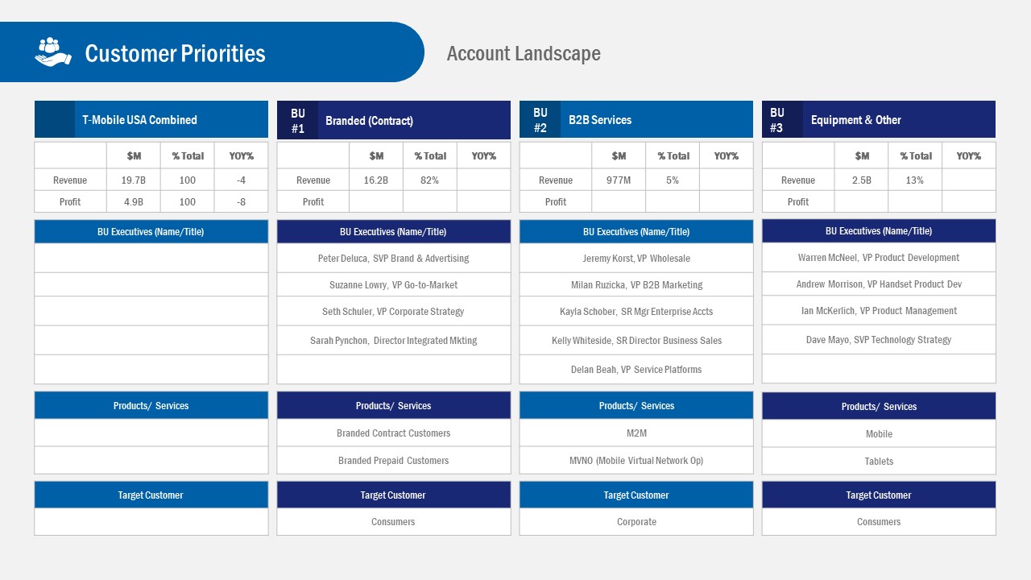Image resolution: width=1031 pixels, height=580 pixels.
Task: Click Target Customer header under Equipment & Other
Action: click(x=879, y=495)
